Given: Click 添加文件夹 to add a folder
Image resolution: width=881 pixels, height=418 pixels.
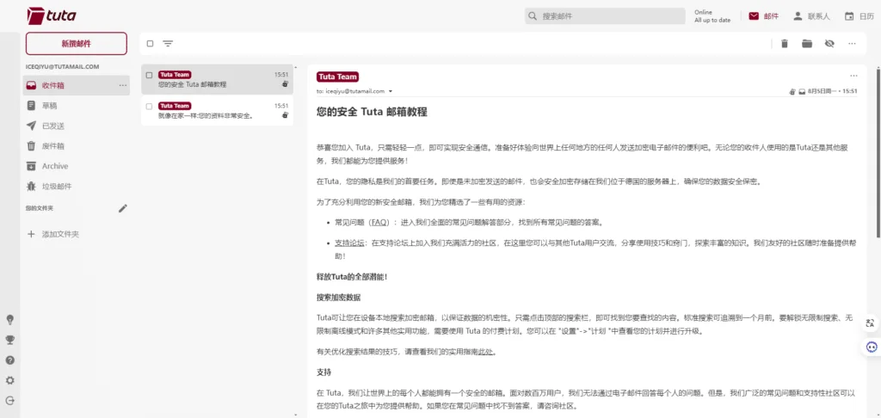Looking at the screenshot, I should pyautogui.click(x=54, y=234).
